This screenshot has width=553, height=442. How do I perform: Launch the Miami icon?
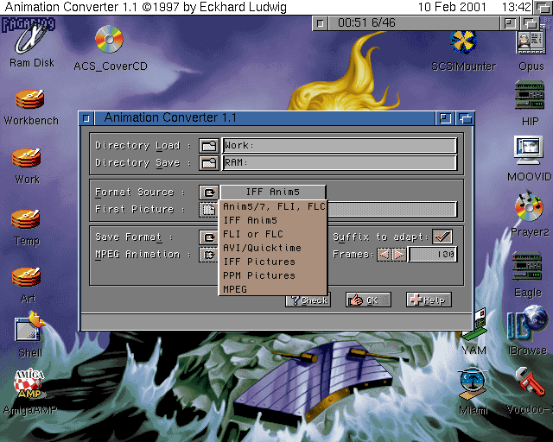[474, 384]
